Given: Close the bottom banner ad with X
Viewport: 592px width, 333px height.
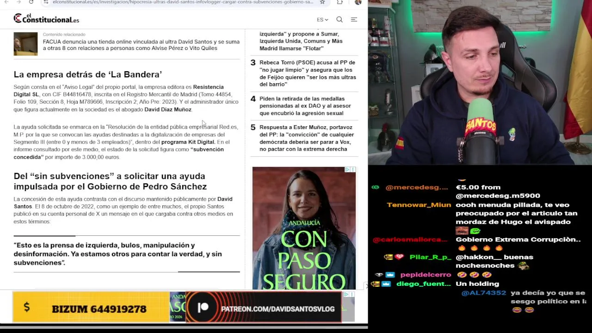Looking at the screenshot, I should [367, 286].
